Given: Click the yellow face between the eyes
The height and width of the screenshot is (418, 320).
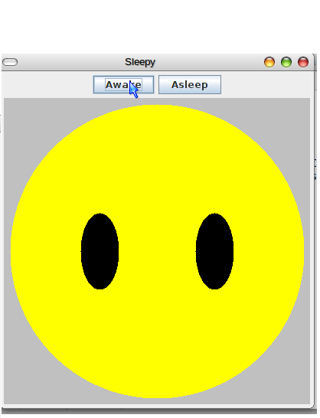Looking at the screenshot, I should [x=158, y=251].
